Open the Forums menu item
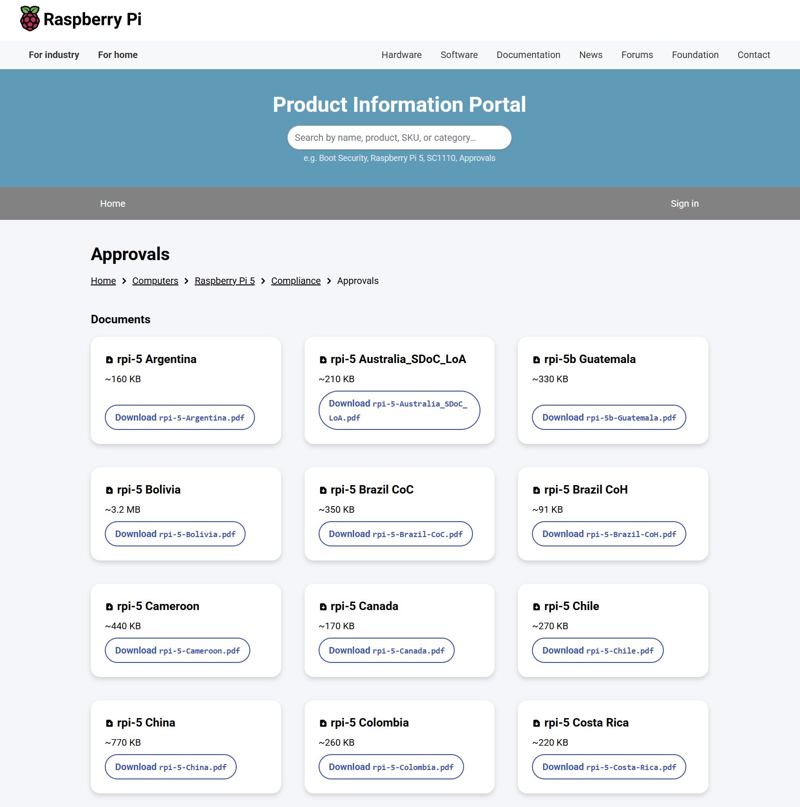Screen dimensions: 800x807 637,55
